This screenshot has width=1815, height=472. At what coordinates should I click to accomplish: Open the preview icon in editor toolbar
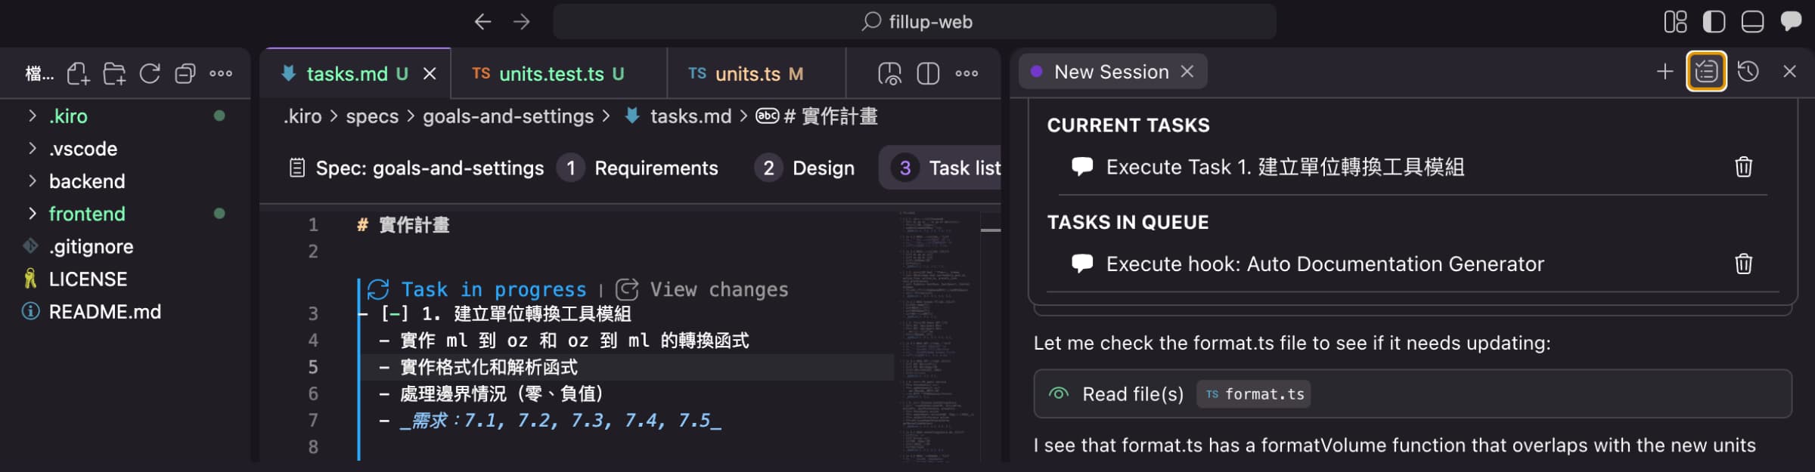point(889,73)
